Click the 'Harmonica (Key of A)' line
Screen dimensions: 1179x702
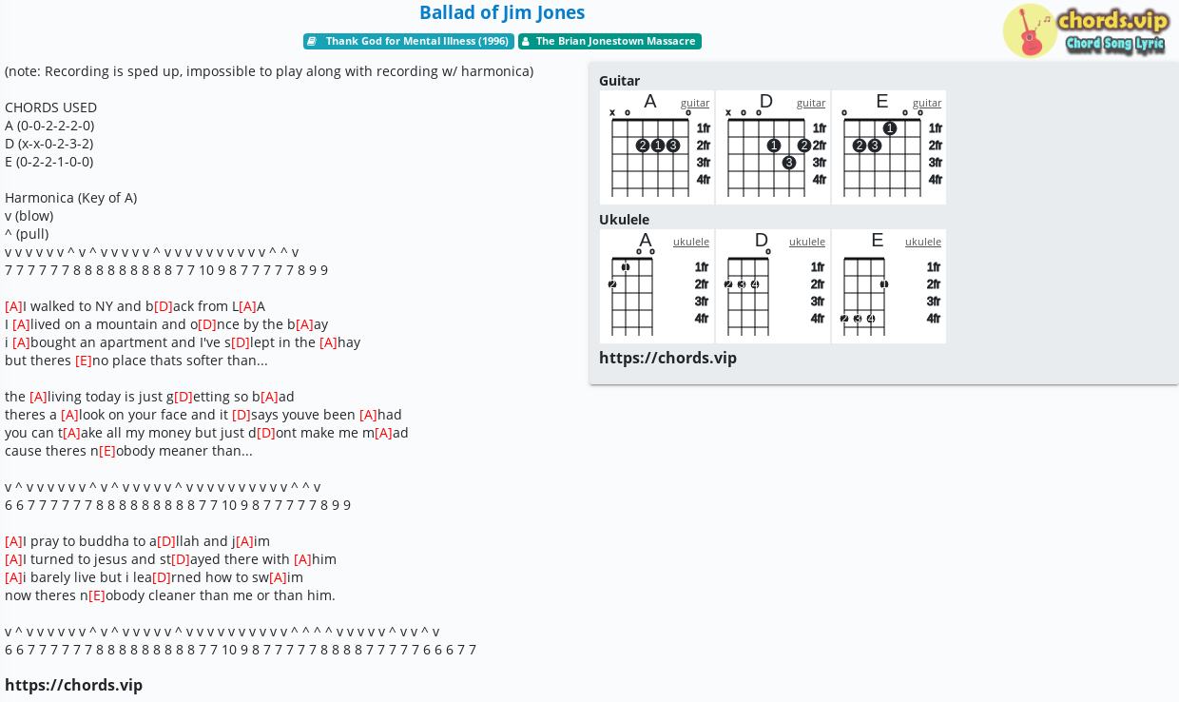tap(70, 198)
